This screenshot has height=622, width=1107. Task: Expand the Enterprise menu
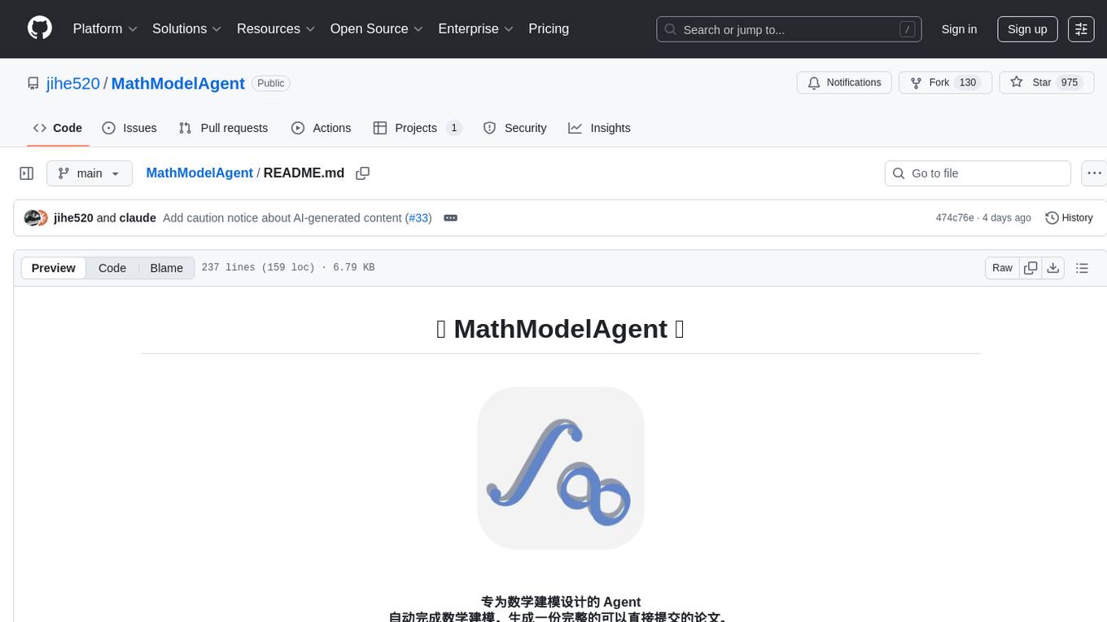(x=475, y=28)
